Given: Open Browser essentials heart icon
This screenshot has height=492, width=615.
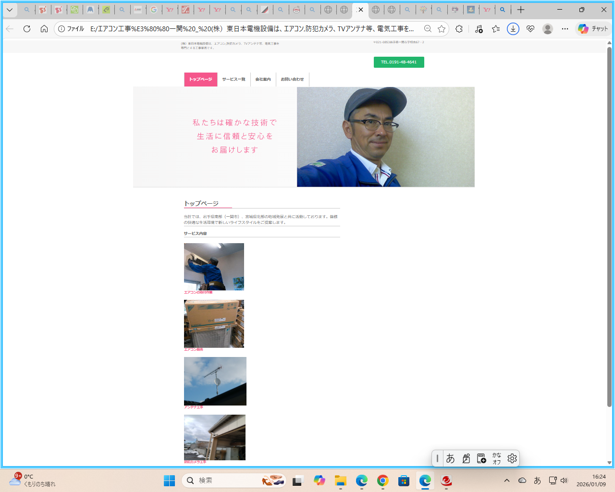Looking at the screenshot, I should click(x=530, y=29).
